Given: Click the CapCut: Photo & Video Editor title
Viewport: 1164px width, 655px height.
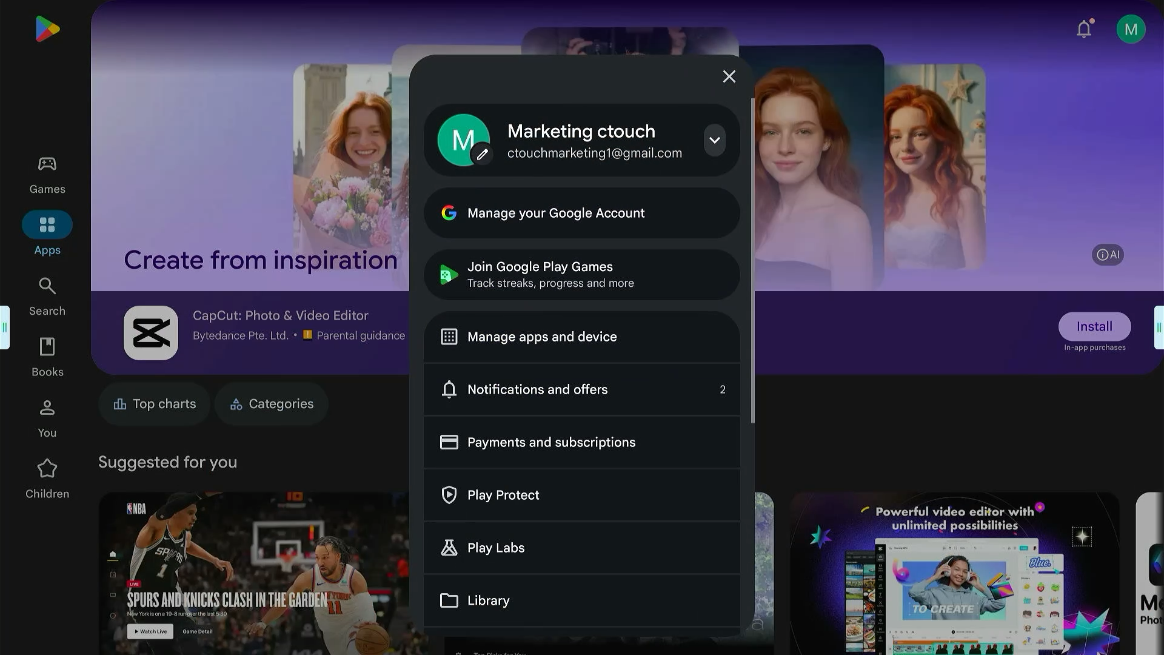Looking at the screenshot, I should point(281,315).
